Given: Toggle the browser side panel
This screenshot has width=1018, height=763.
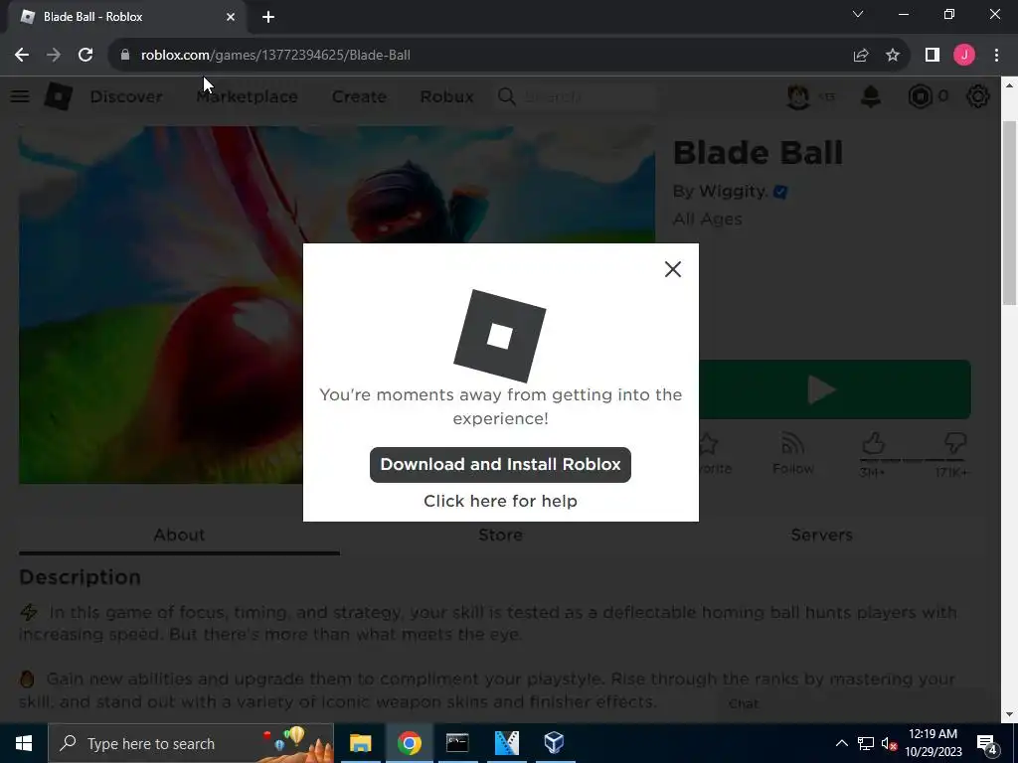Looking at the screenshot, I should [x=933, y=56].
